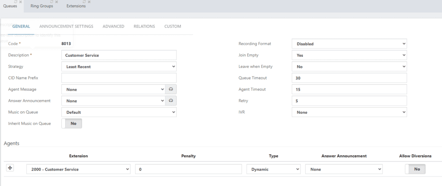Switch to the Extensions tab
This screenshot has height=186, width=442.
point(76,6)
